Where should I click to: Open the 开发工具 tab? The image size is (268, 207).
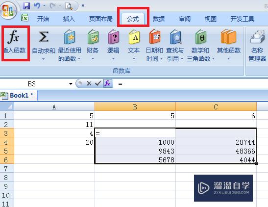coord(243,19)
